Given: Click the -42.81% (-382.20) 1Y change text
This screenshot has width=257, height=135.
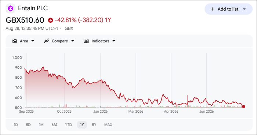Looking at the screenshot, I should point(83,20).
